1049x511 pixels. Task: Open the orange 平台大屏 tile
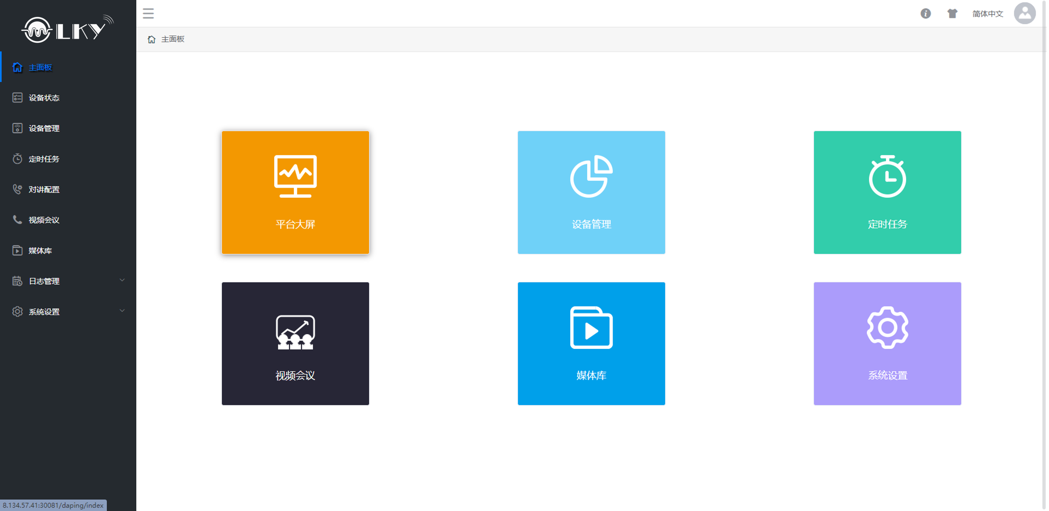coord(295,192)
